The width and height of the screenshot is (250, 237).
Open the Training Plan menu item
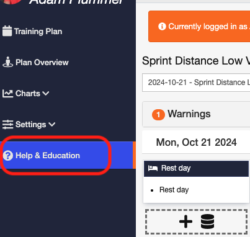tap(38, 31)
